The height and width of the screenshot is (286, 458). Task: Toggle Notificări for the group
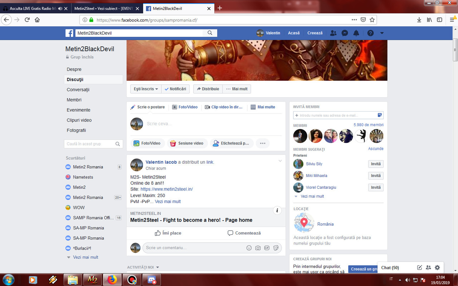[x=175, y=89]
